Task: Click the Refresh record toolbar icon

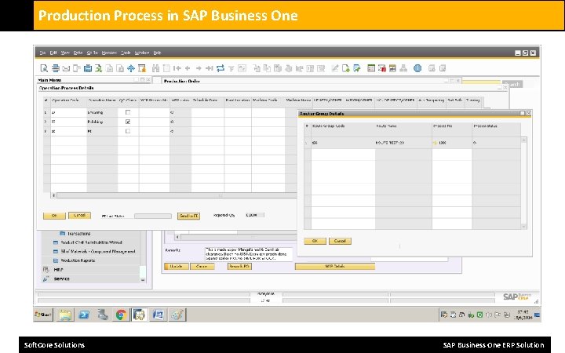Action: pyautogui.click(x=221, y=68)
